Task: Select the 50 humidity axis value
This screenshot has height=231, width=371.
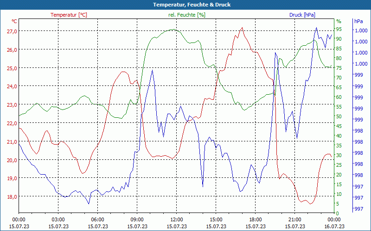Action: coord(339,116)
